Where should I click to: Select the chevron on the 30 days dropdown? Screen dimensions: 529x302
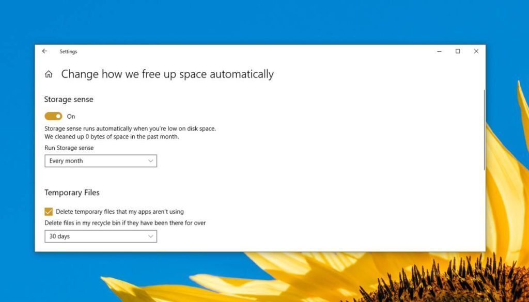[x=150, y=236]
